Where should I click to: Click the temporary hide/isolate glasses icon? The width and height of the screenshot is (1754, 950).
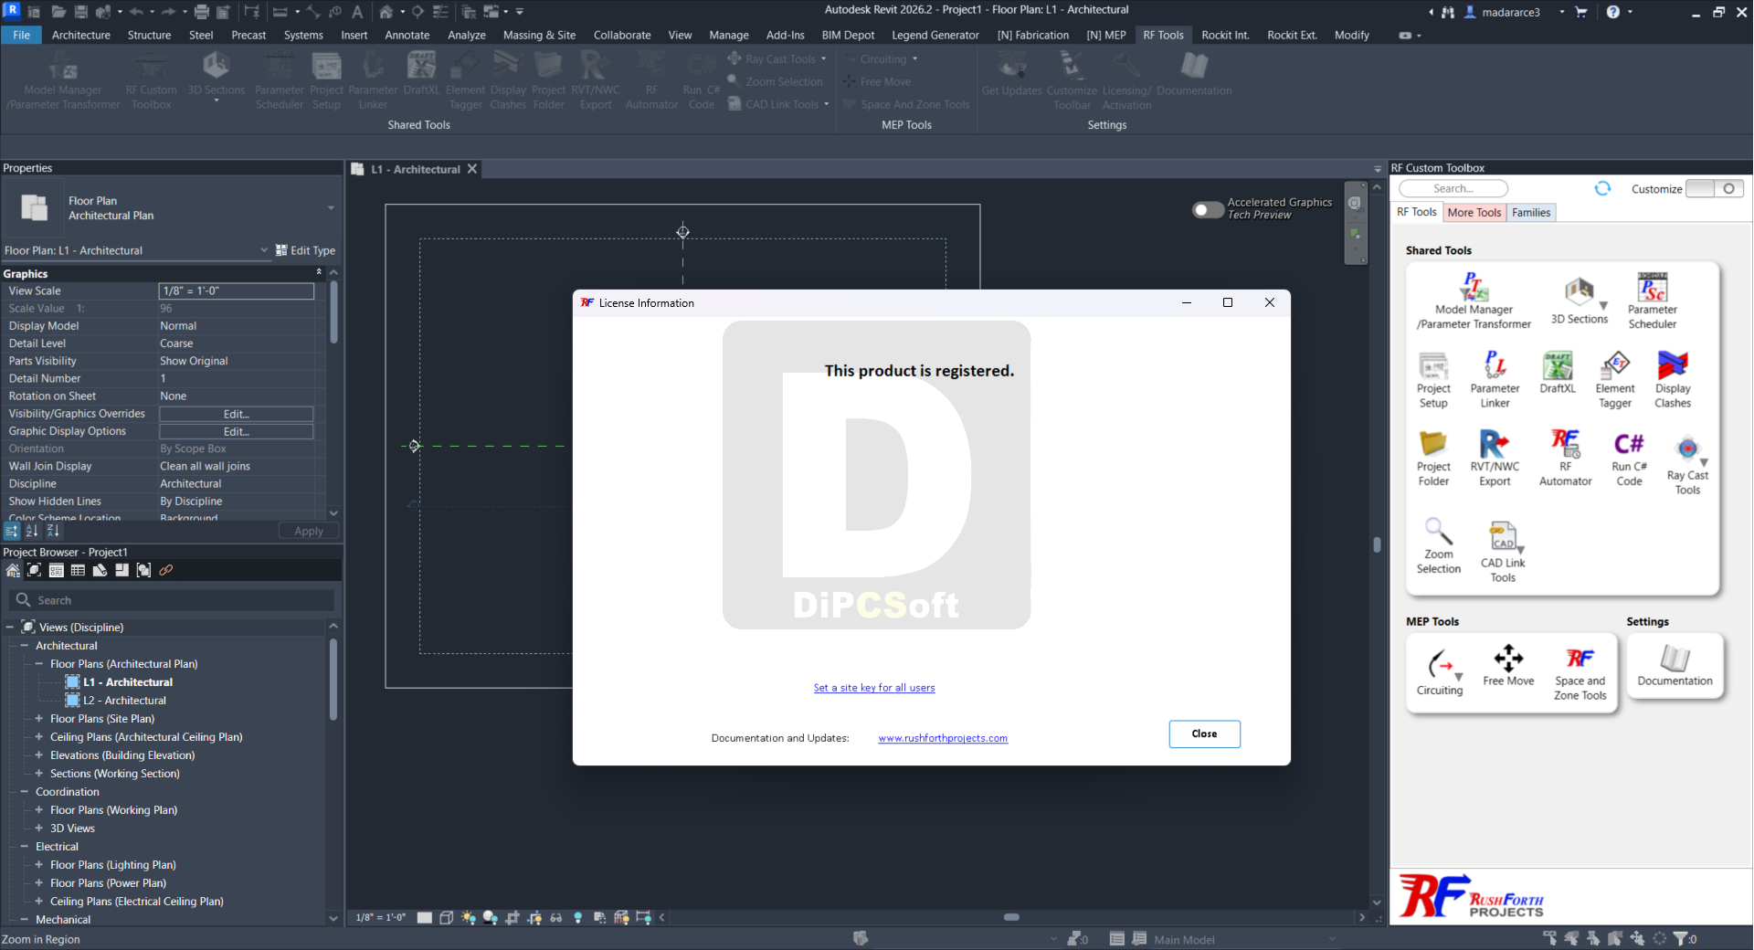coord(555,917)
